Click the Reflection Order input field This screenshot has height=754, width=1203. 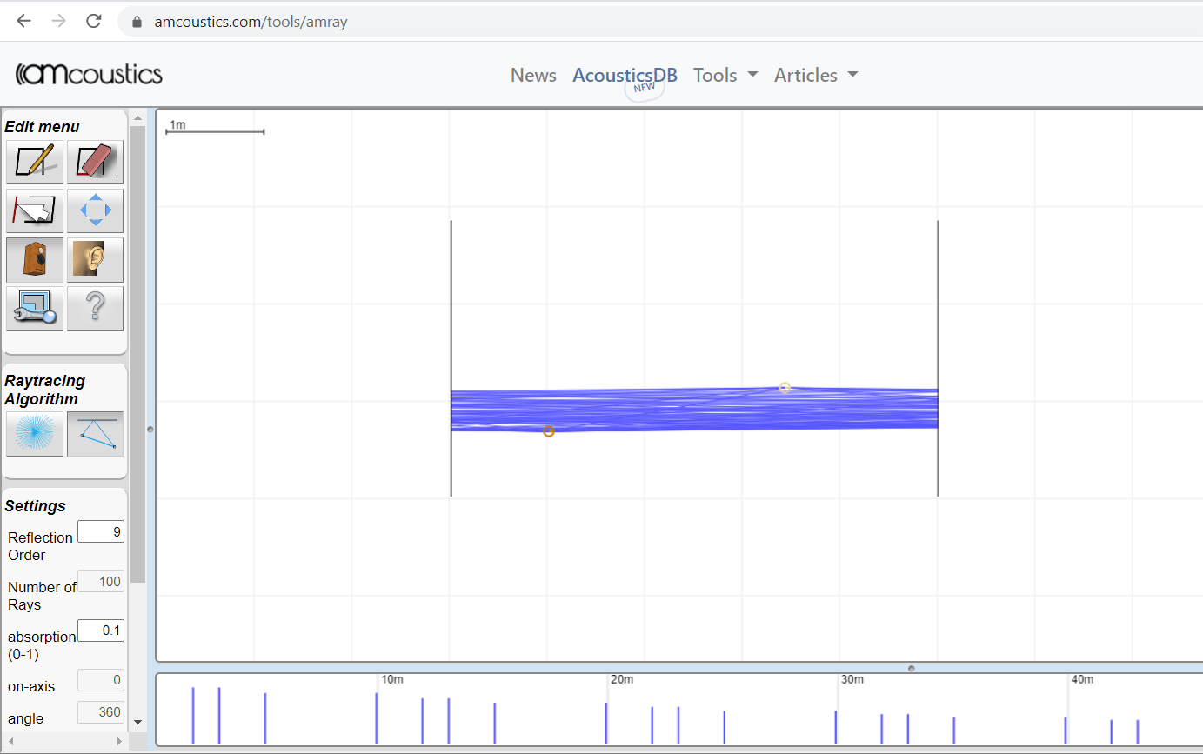[101, 531]
